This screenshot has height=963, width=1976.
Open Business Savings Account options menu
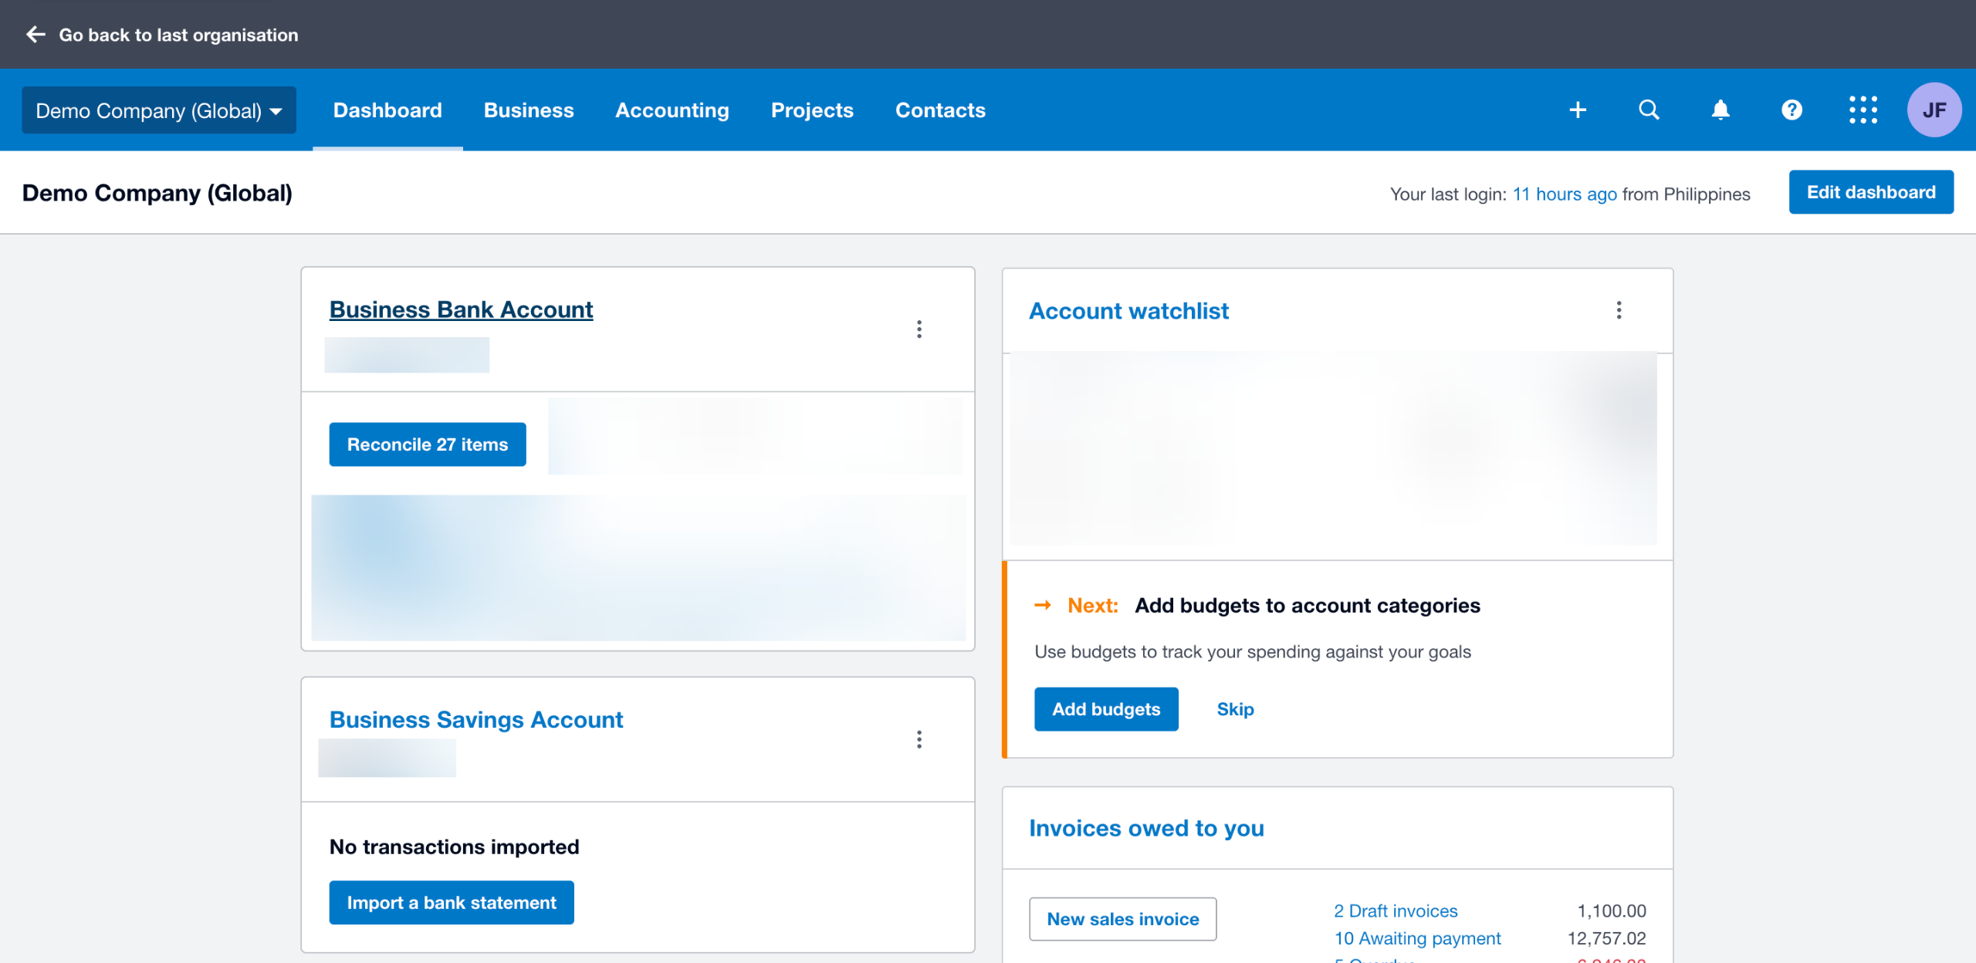pos(919,739)
